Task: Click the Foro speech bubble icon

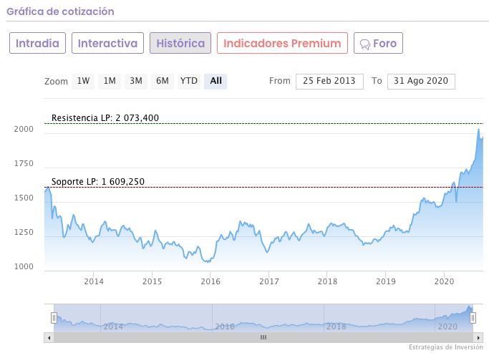Action: click(x=364, y=44)
